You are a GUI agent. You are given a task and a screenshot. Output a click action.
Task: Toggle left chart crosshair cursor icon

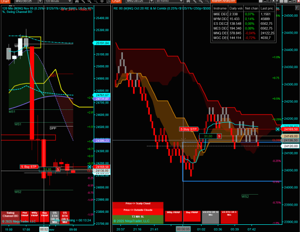tap(102, 1)
